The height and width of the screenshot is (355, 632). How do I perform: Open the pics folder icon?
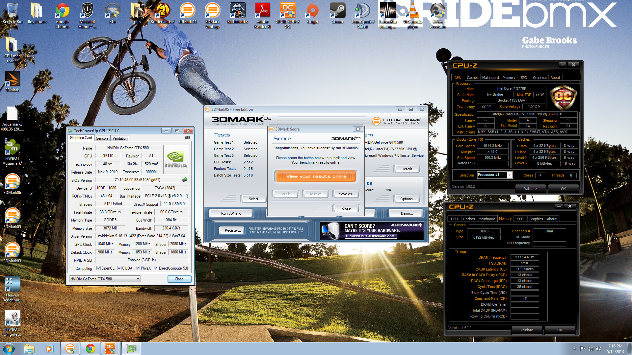coord(137,13)
